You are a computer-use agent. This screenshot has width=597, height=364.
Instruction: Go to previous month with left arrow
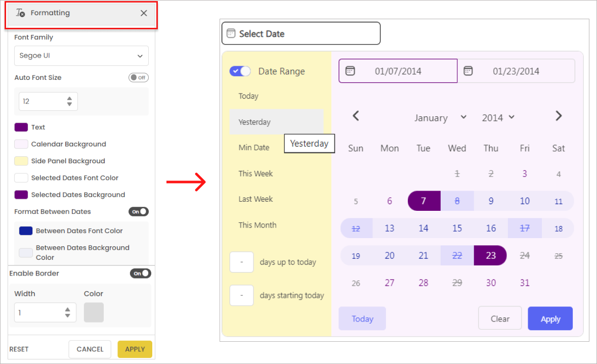click(356, 116)
